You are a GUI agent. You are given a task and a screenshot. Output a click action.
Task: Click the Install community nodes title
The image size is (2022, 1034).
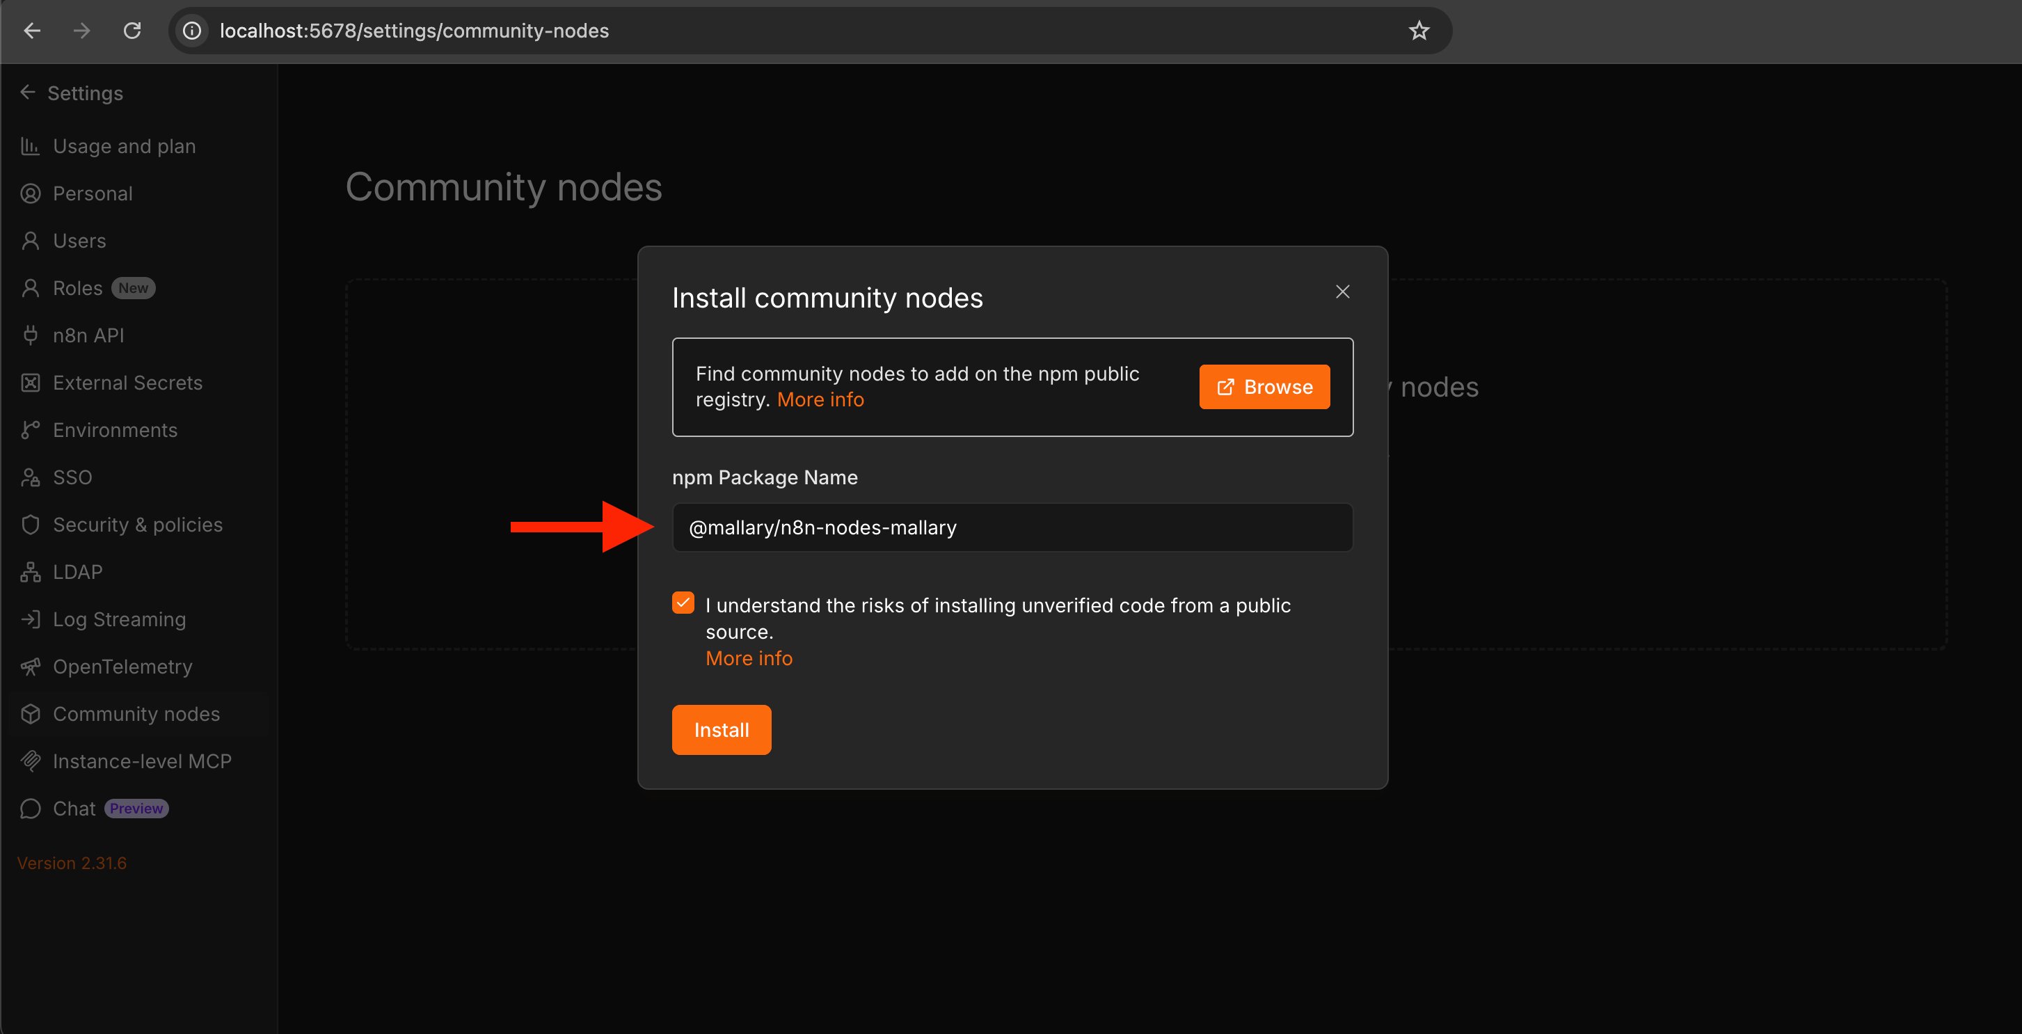click(827, 299)
